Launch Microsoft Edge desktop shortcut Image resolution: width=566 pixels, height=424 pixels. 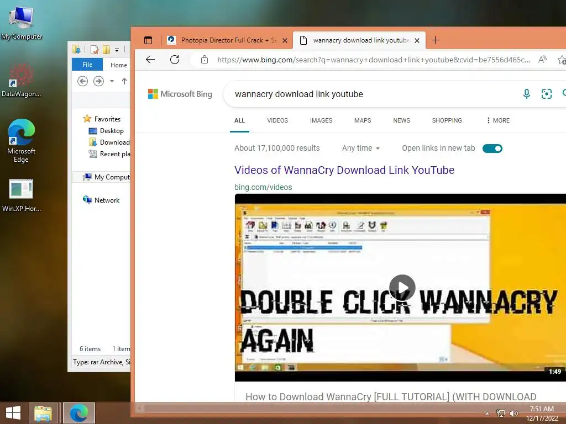[22, 141]
